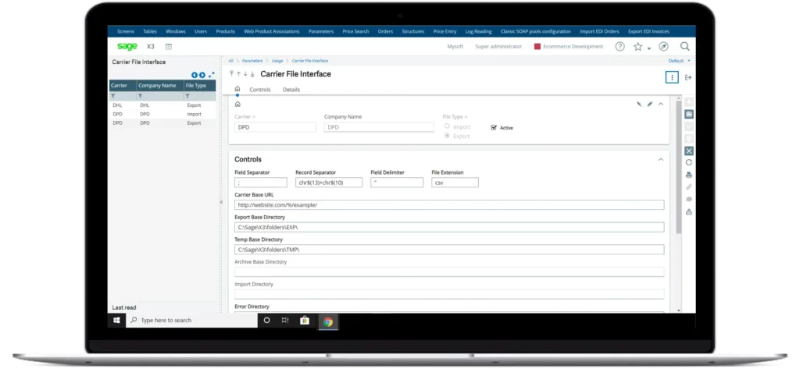Toggle the Active checkbox
This screenshot has height=369, width=800.
point(494,127)
